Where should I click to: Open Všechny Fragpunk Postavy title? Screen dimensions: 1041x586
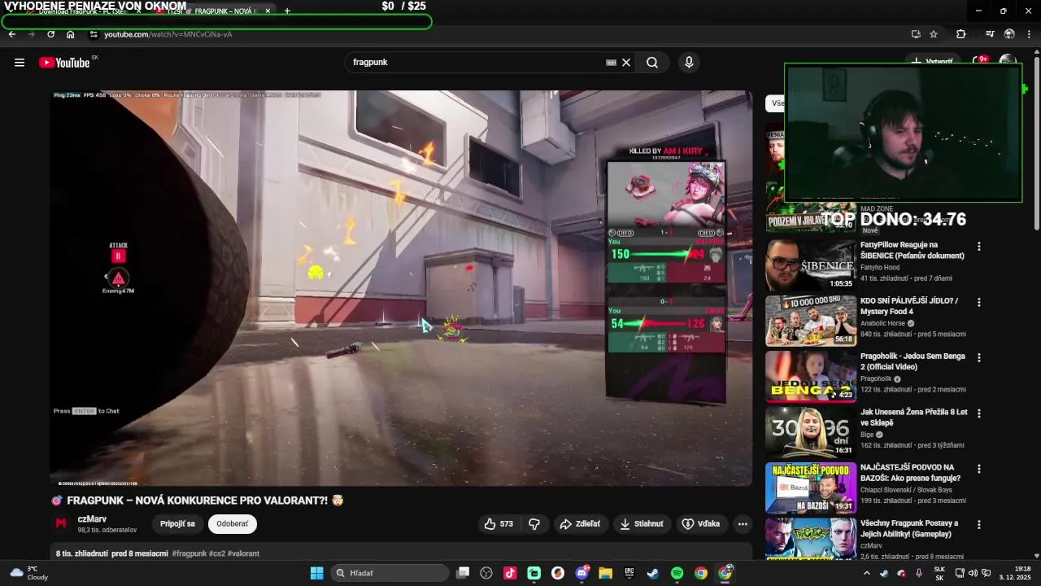click(x=909, y=528)
